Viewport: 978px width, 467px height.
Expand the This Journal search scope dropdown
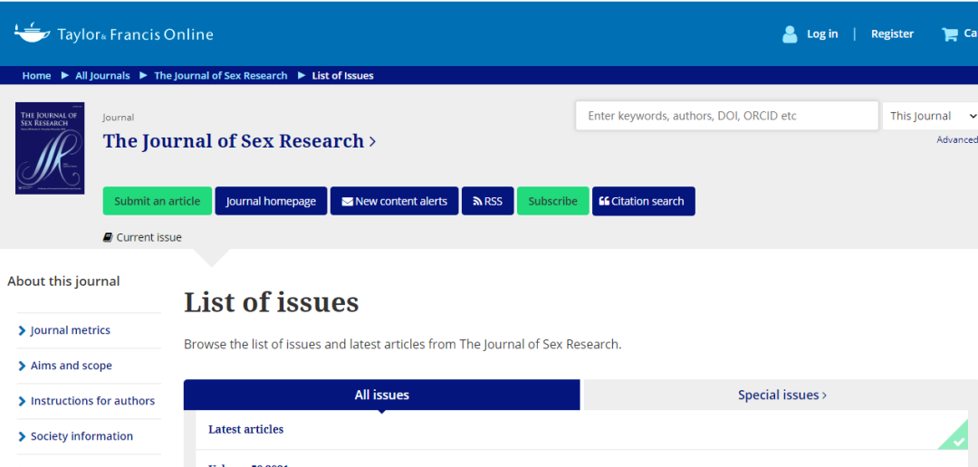(x=931, y=116)
